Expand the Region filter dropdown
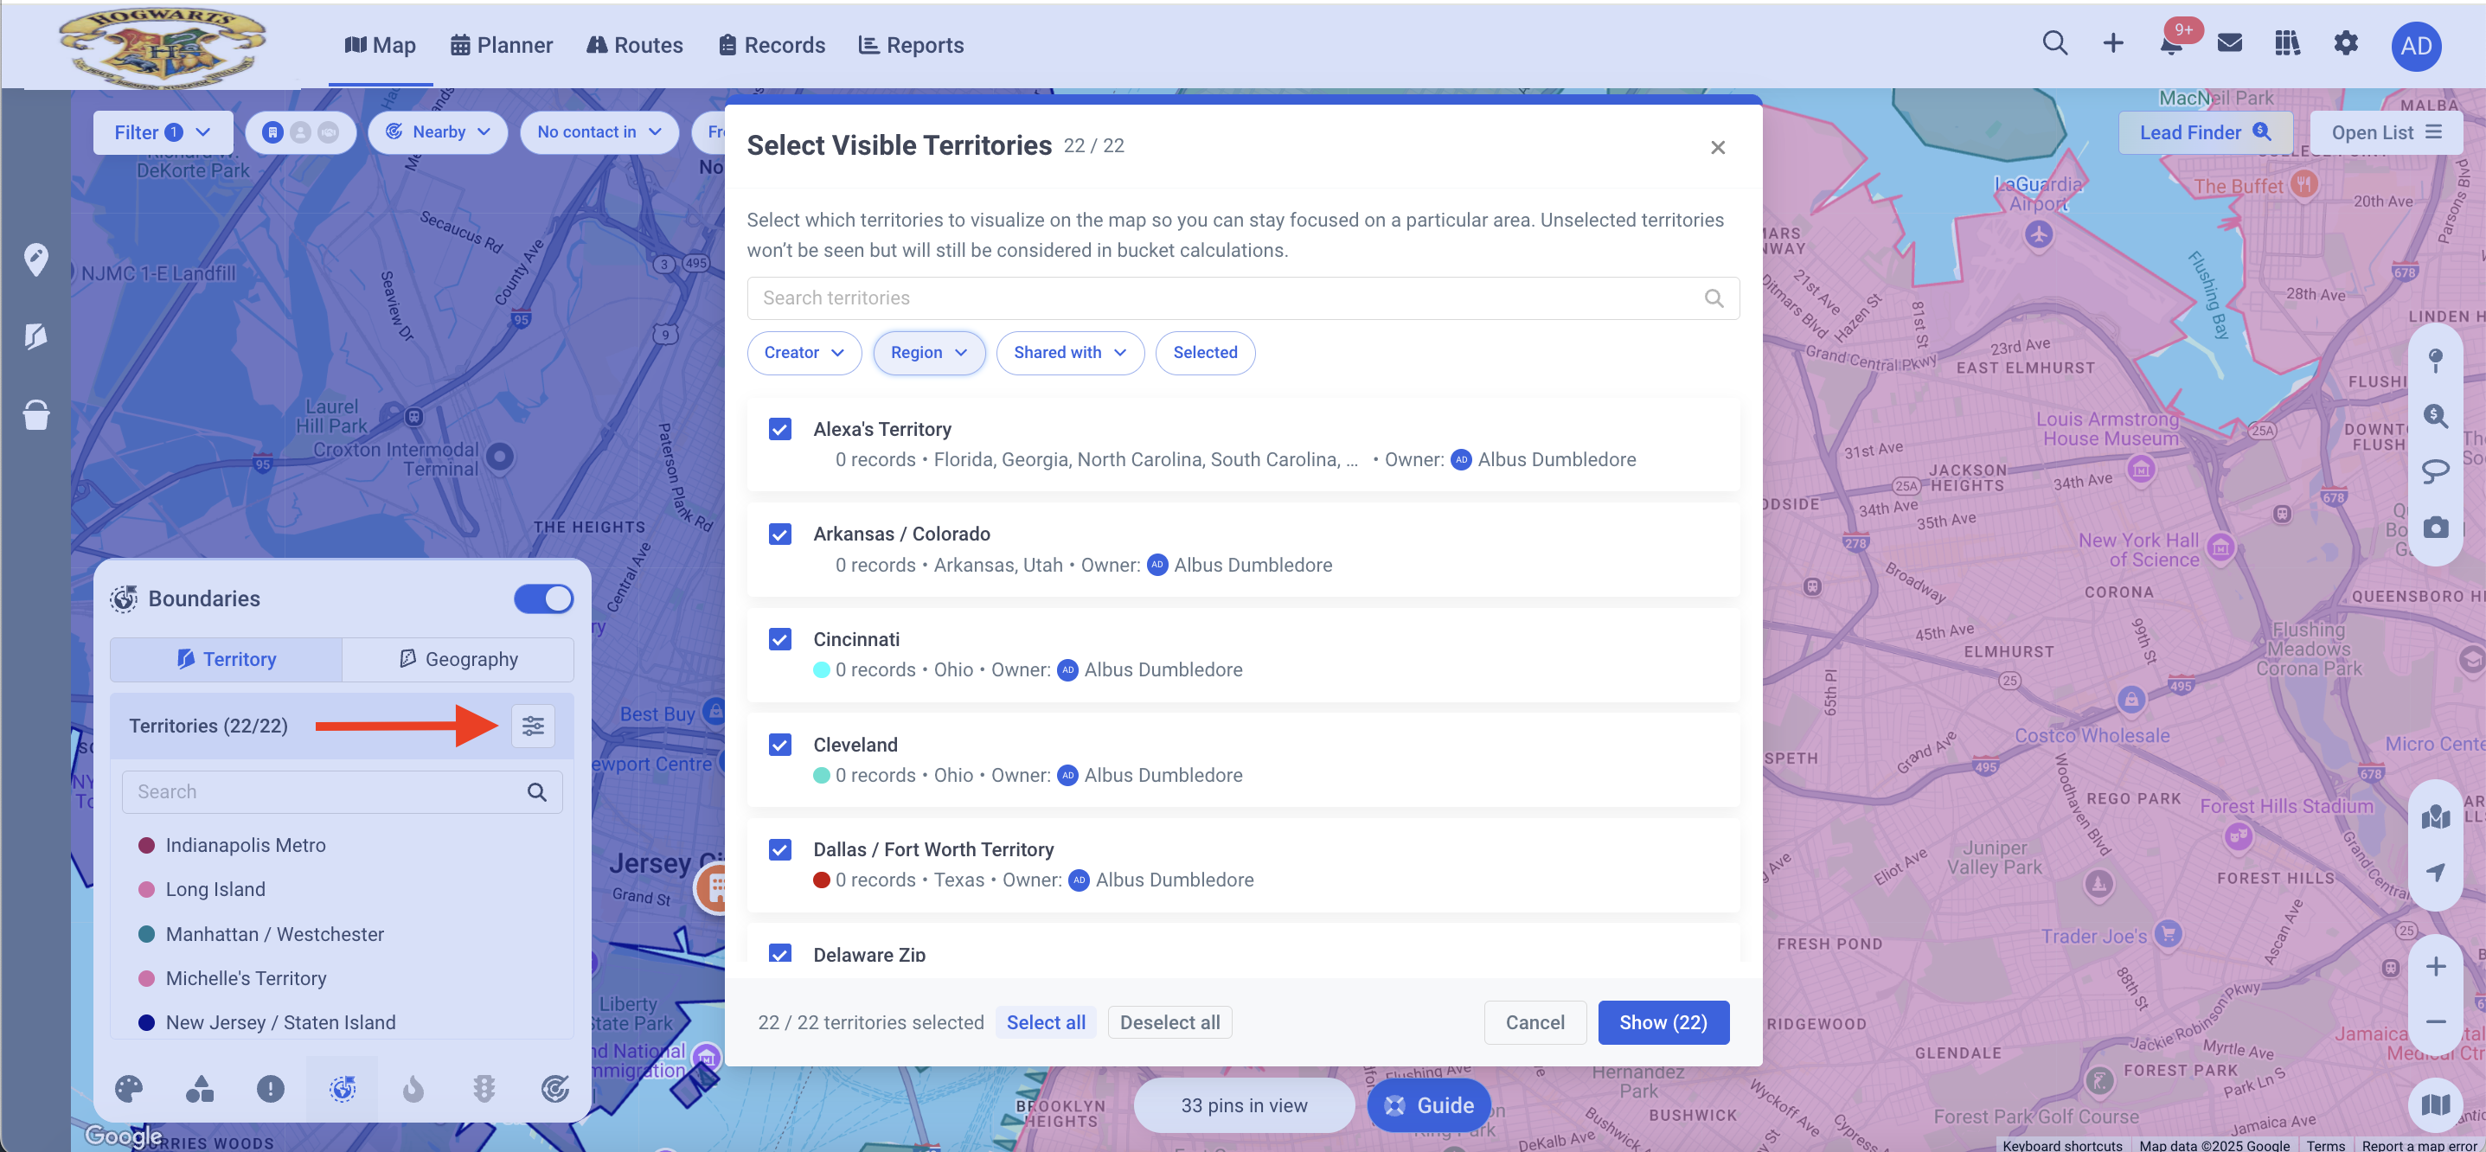The height and width of the screenshot is (1152, 2486). [x=928, y=352]
